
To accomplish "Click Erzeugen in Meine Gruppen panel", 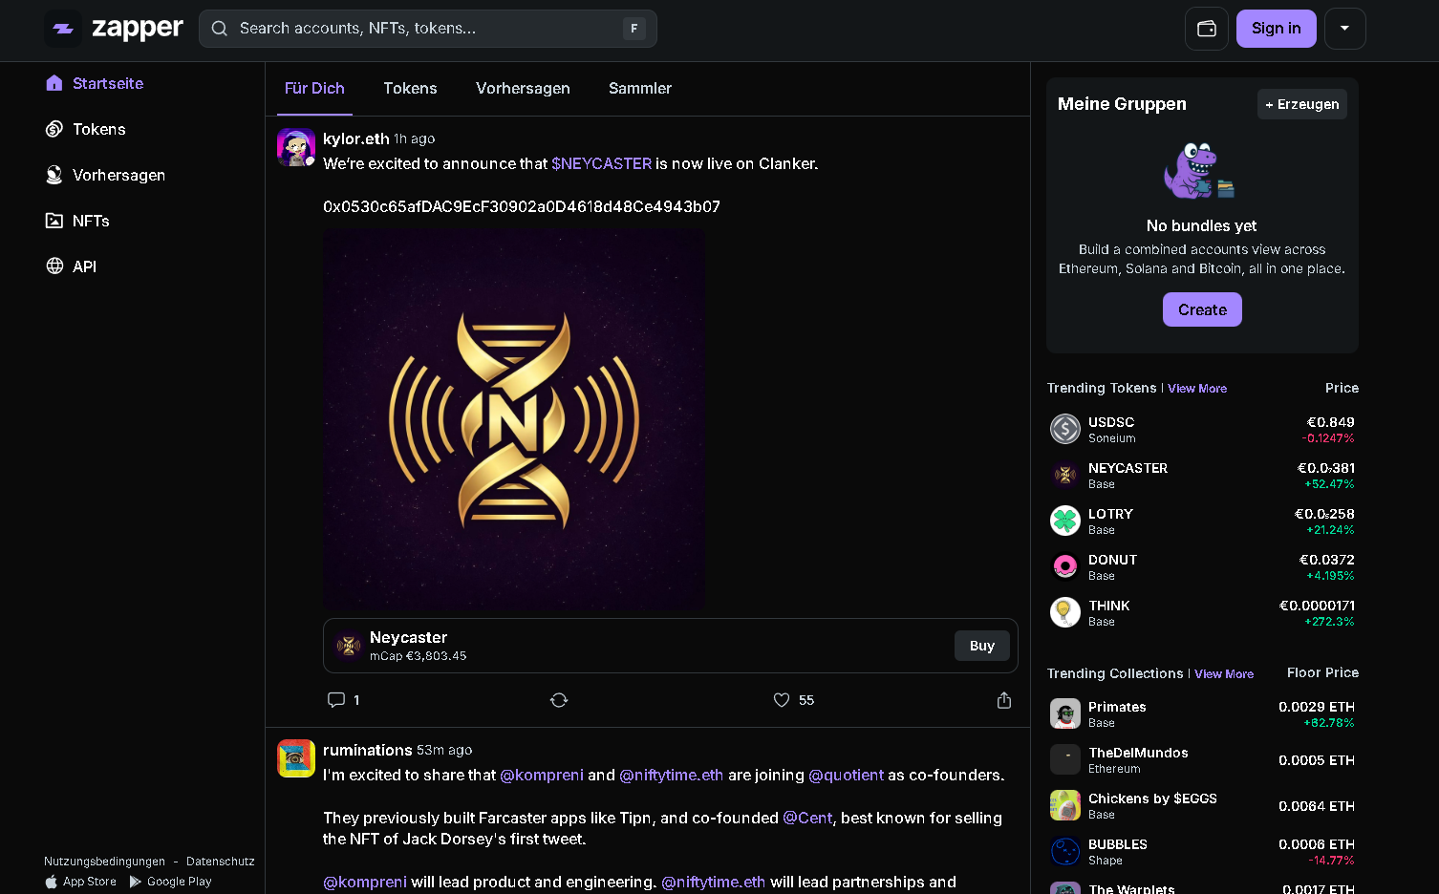I will 1301,104.
